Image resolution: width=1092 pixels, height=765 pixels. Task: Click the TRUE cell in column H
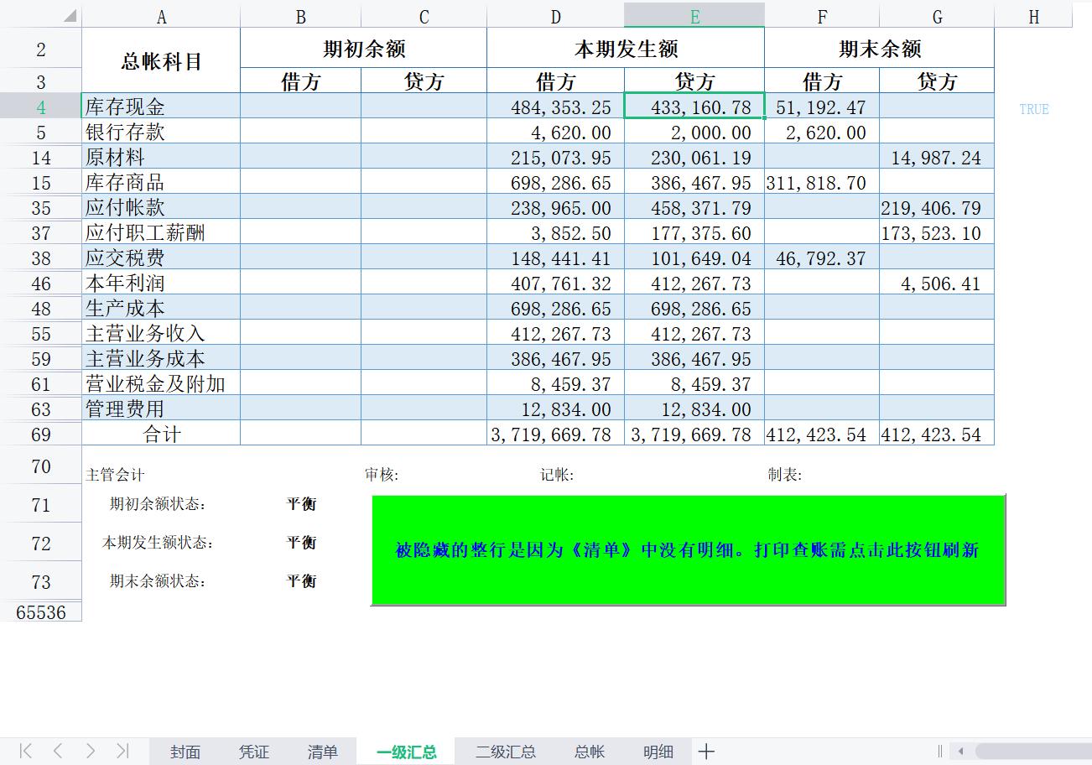point(1033,109)
